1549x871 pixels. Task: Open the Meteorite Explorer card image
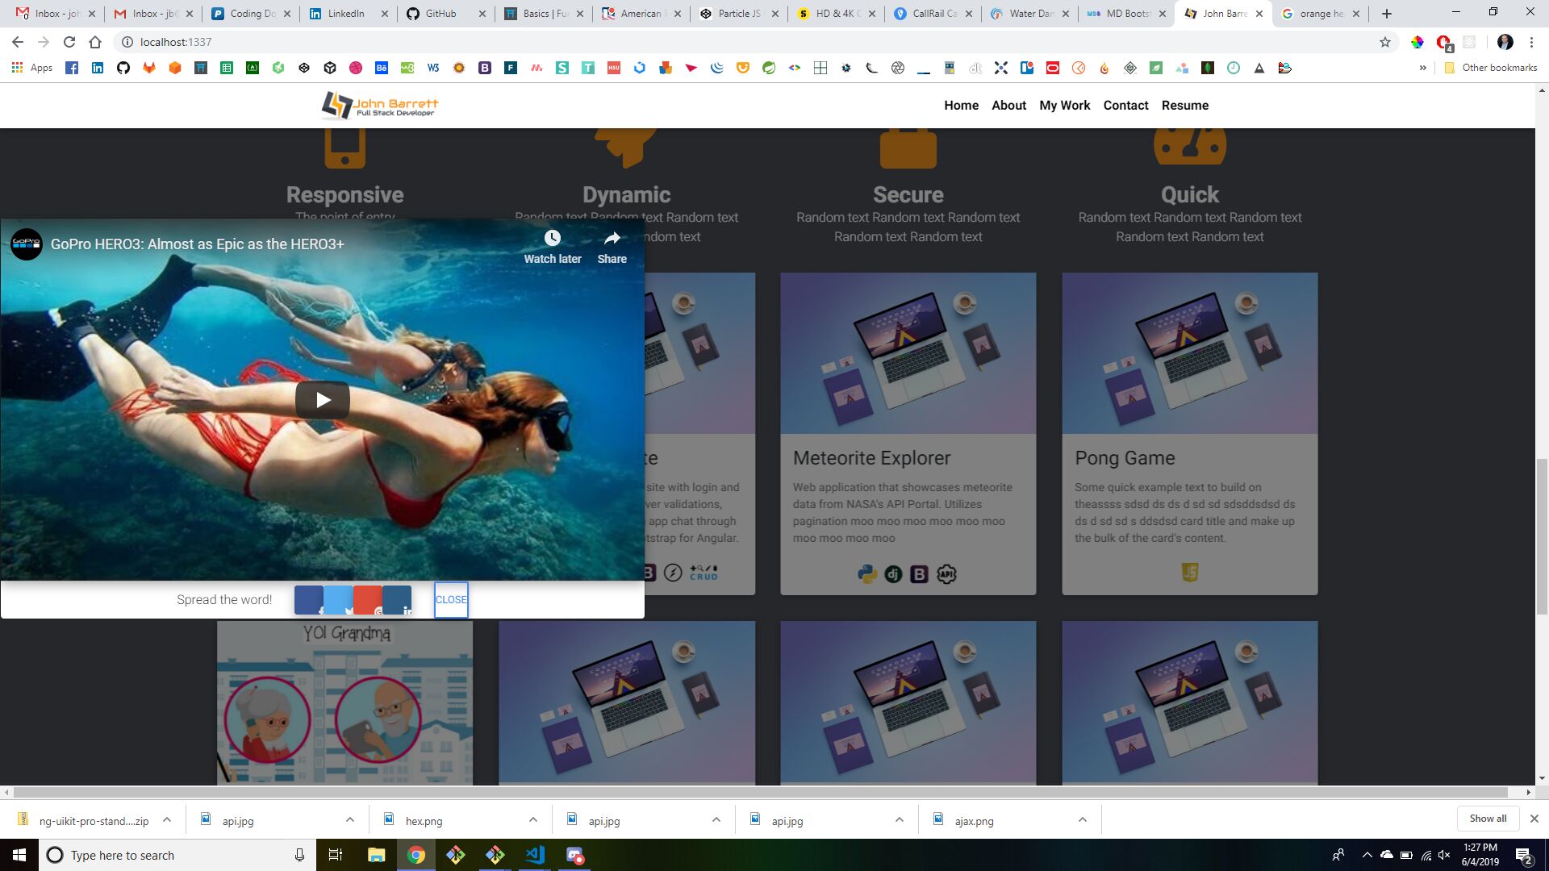pyautogui.click(x=908, y=353)
